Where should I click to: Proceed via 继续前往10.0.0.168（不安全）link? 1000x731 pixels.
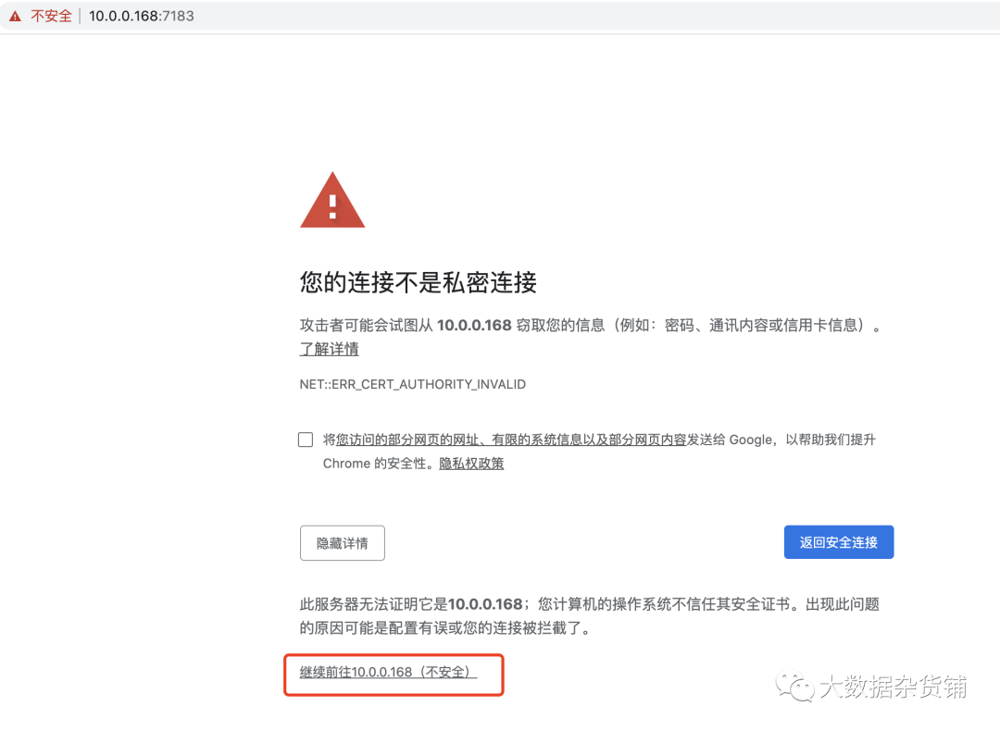388,673
